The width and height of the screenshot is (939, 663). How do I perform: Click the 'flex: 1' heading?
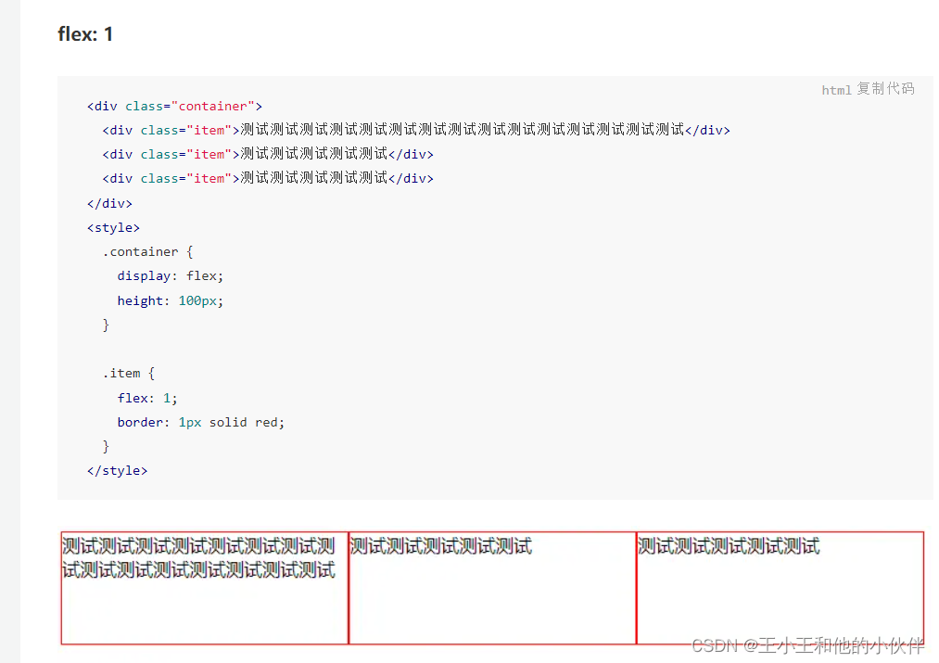point(85,34)
